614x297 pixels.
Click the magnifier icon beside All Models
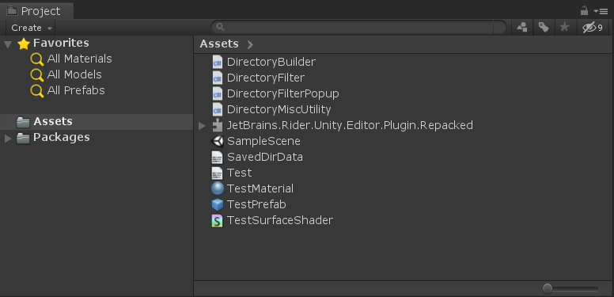point(37,75)
